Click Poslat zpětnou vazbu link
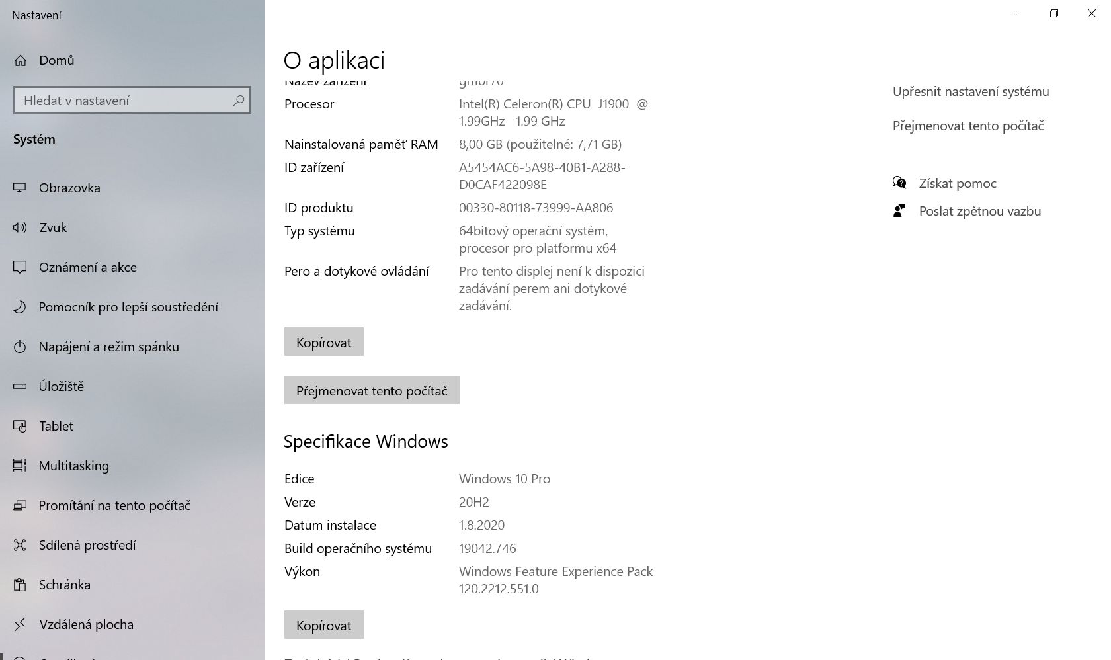This screenshot has width=1111, height=660. click(x=980, y=211)
